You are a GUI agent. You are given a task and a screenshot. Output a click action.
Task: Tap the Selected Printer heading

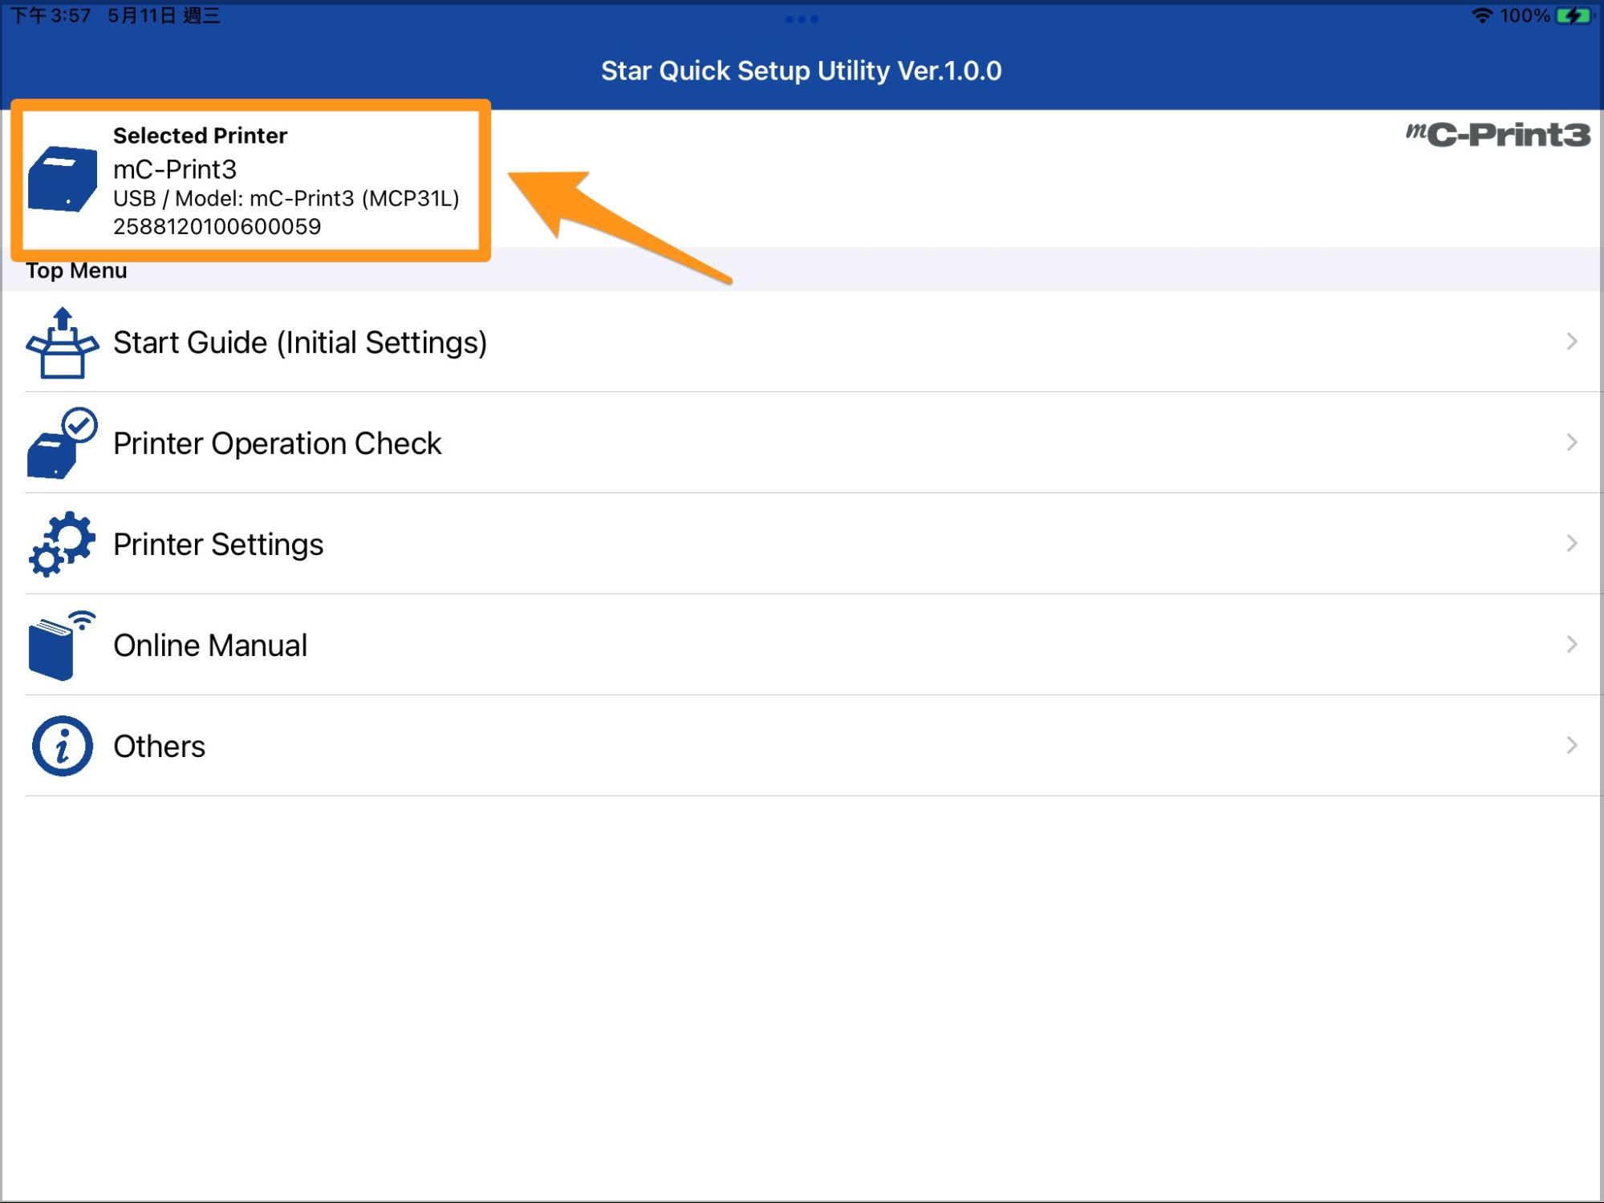(200, 136)
